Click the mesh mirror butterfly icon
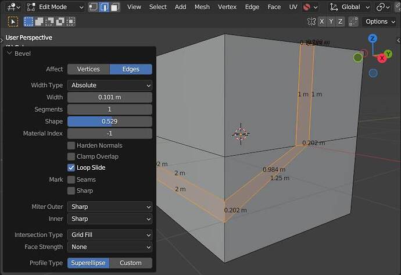This screenshot has height=275, width=401. click(x=312, y=22)
